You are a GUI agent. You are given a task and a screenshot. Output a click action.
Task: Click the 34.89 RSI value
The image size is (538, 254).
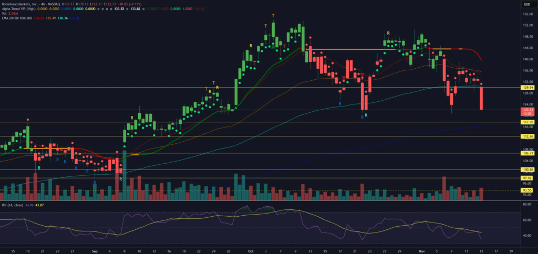click(30, 205)
